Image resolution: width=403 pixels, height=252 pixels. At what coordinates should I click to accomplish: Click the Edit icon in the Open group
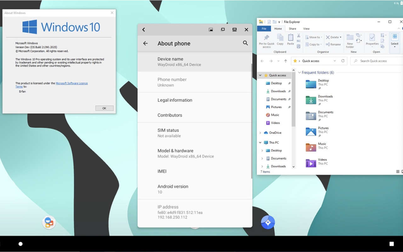coord(383,41)
